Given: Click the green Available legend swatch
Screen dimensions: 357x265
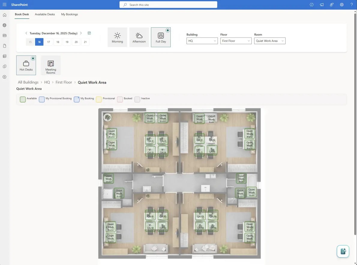Looking at the screenshot, I should point(22,99).
